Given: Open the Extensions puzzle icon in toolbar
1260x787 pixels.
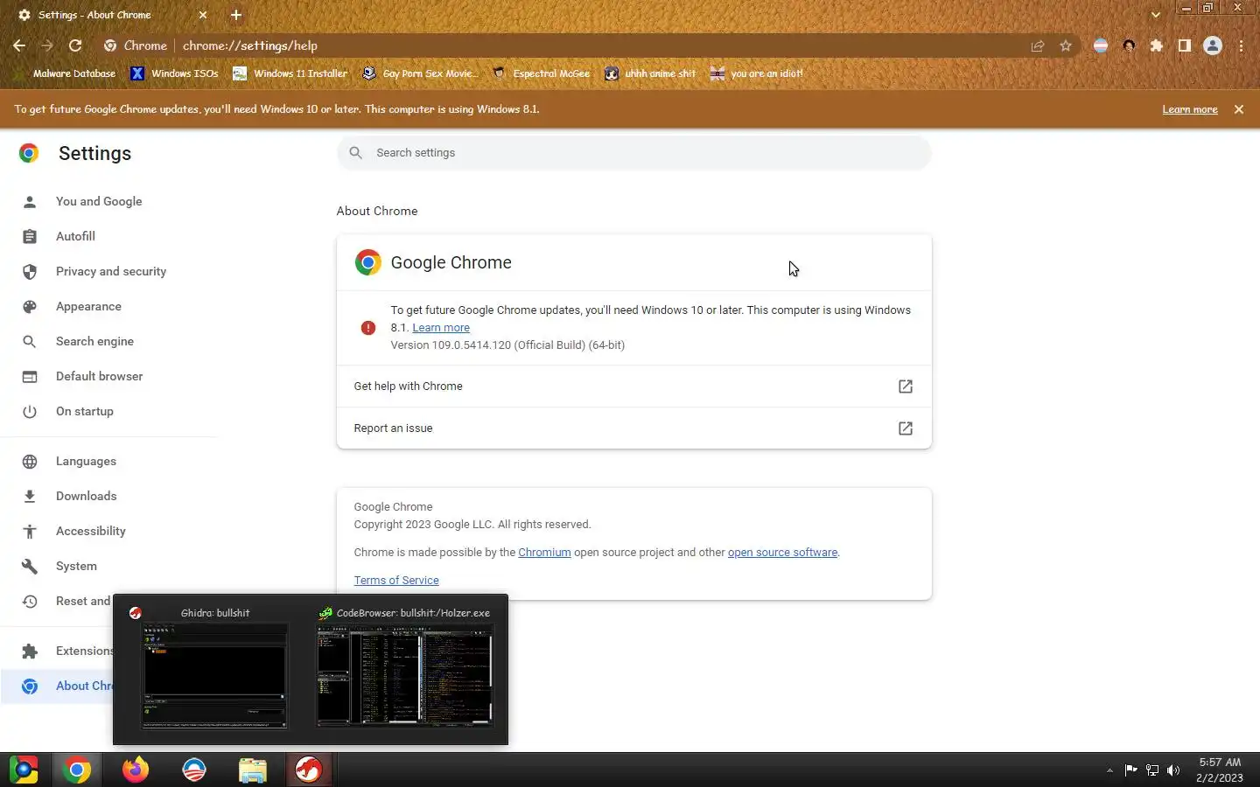Looking at the screenshot, I should pyautogui.click(x=1157, y=45).
